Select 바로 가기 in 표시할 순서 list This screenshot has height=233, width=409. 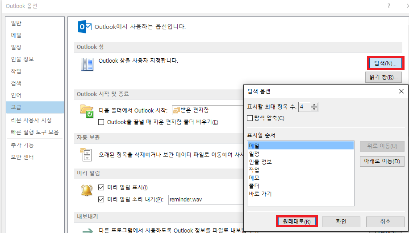coord(300,194)
